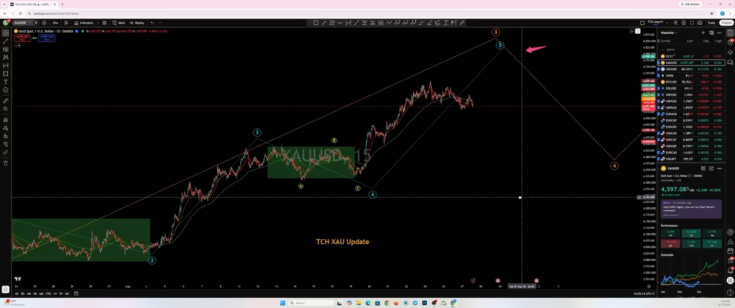
Task: Undo the last chart action
Action: (x=152, y=23)
